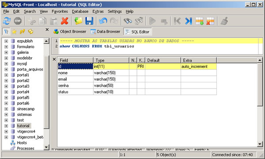
Task: Click the Run selection icon
Action: 164,22
